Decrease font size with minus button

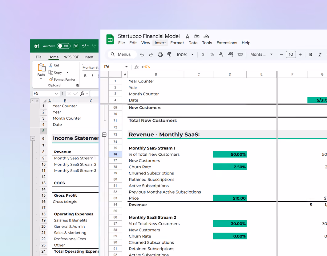(281, 54)
